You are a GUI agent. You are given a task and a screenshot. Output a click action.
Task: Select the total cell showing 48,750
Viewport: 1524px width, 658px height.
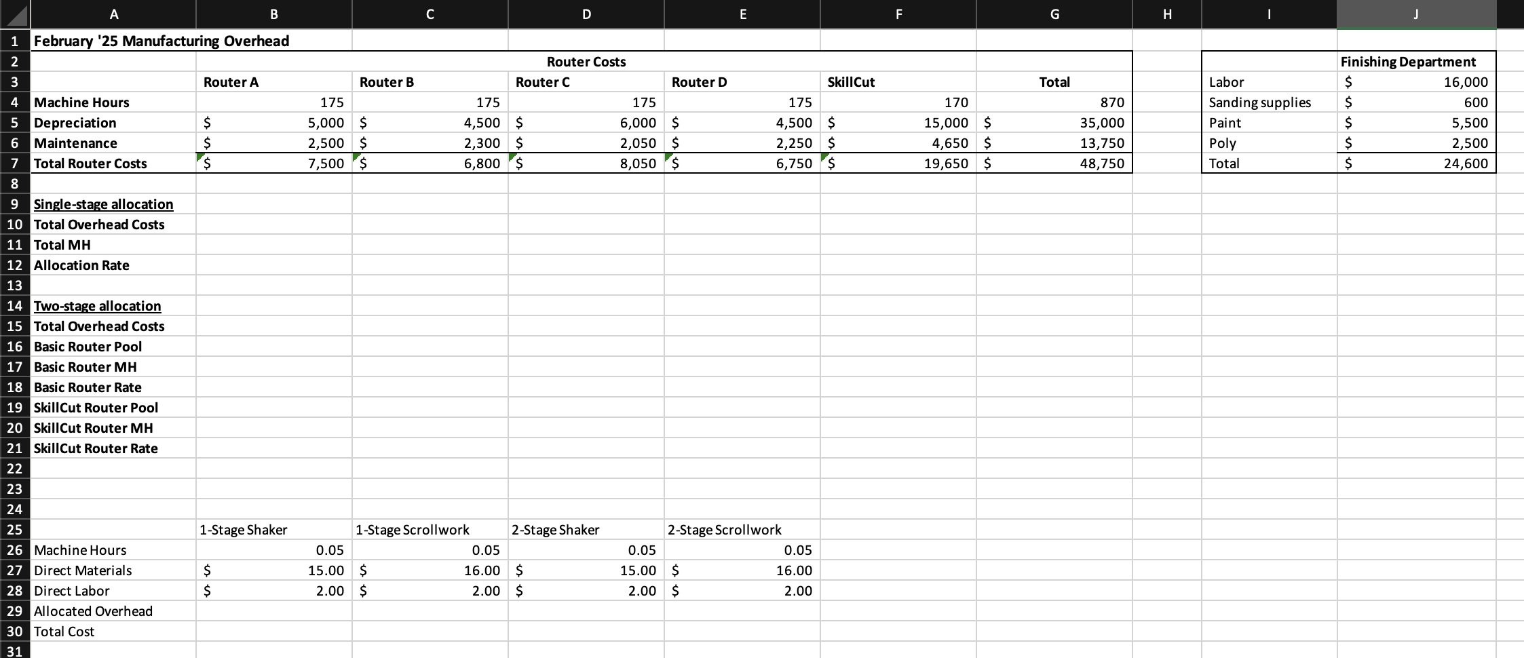pyautogui.click(x=1055, y=163)
